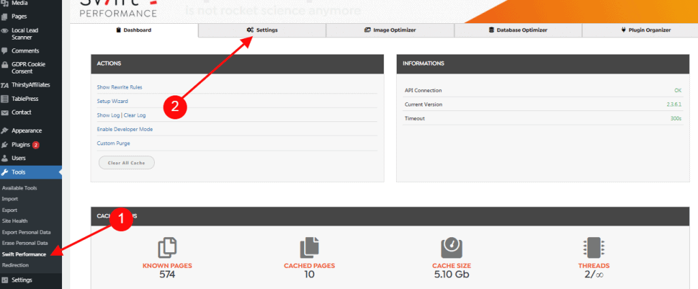698x289 pixels.
Task: Click the Cached Pages documents icon
Action: 309,247
